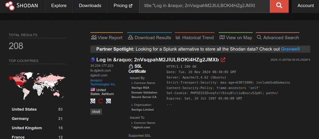This screenshot has width=319, height=139.
Task: Click the Shodan logo icon
Action: 10,6
